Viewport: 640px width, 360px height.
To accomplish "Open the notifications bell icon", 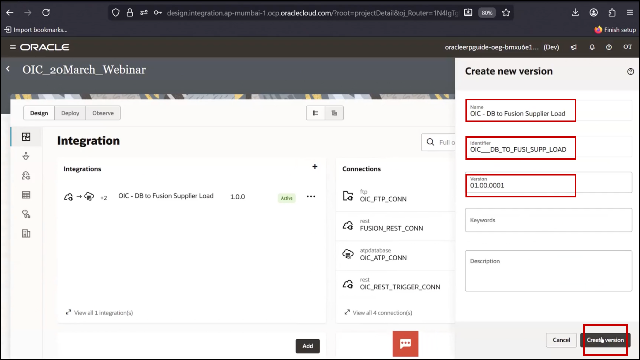I will [x=592, y=47].
